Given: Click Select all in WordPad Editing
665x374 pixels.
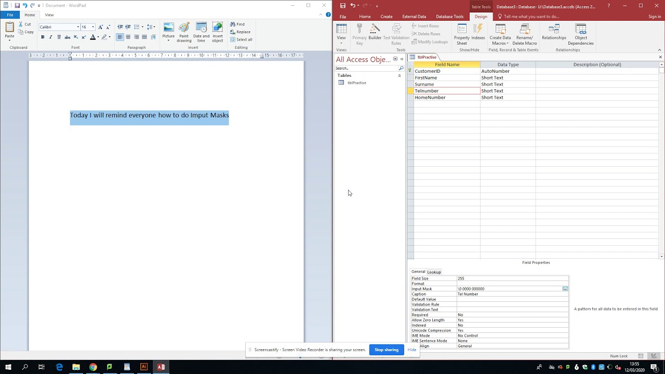Looking at the screenshot, I should point(241,39).
